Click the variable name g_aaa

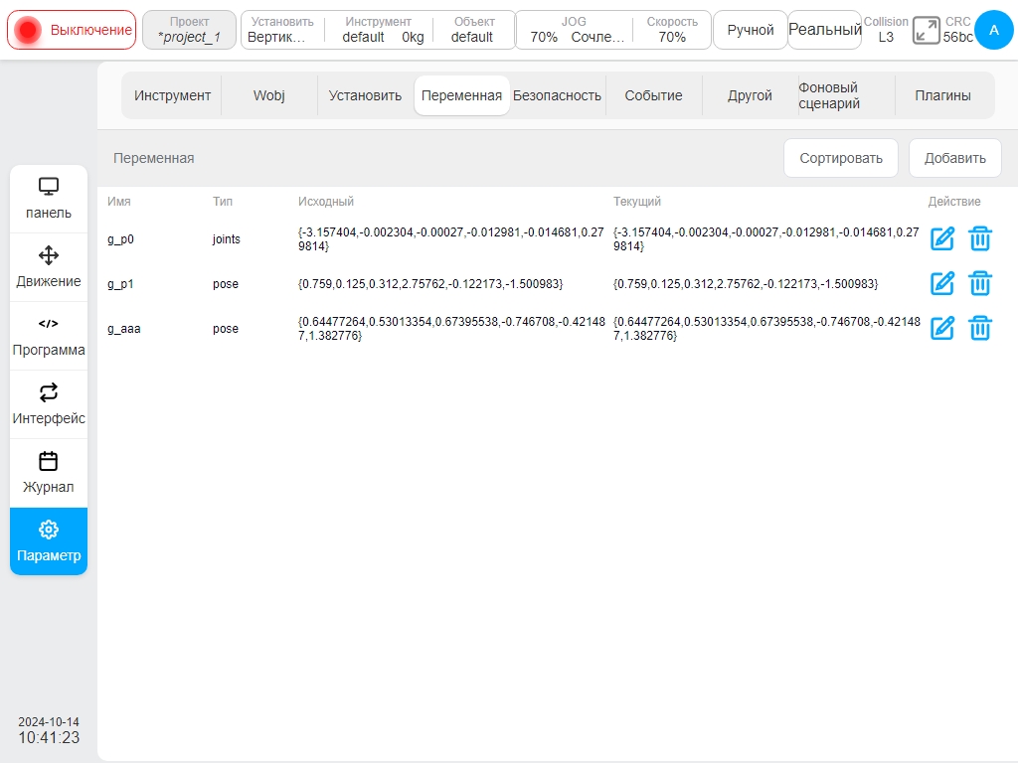(124, 328)
